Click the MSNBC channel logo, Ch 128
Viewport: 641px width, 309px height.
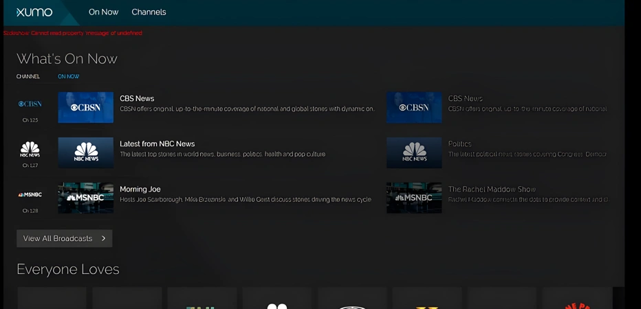coord(30,195)
